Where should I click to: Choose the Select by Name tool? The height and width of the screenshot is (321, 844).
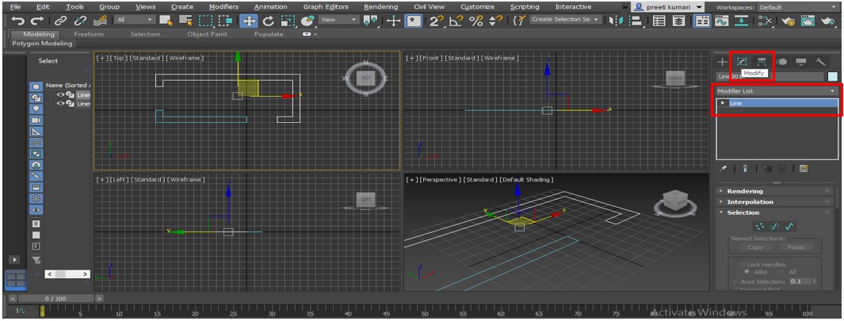[185, 21]
